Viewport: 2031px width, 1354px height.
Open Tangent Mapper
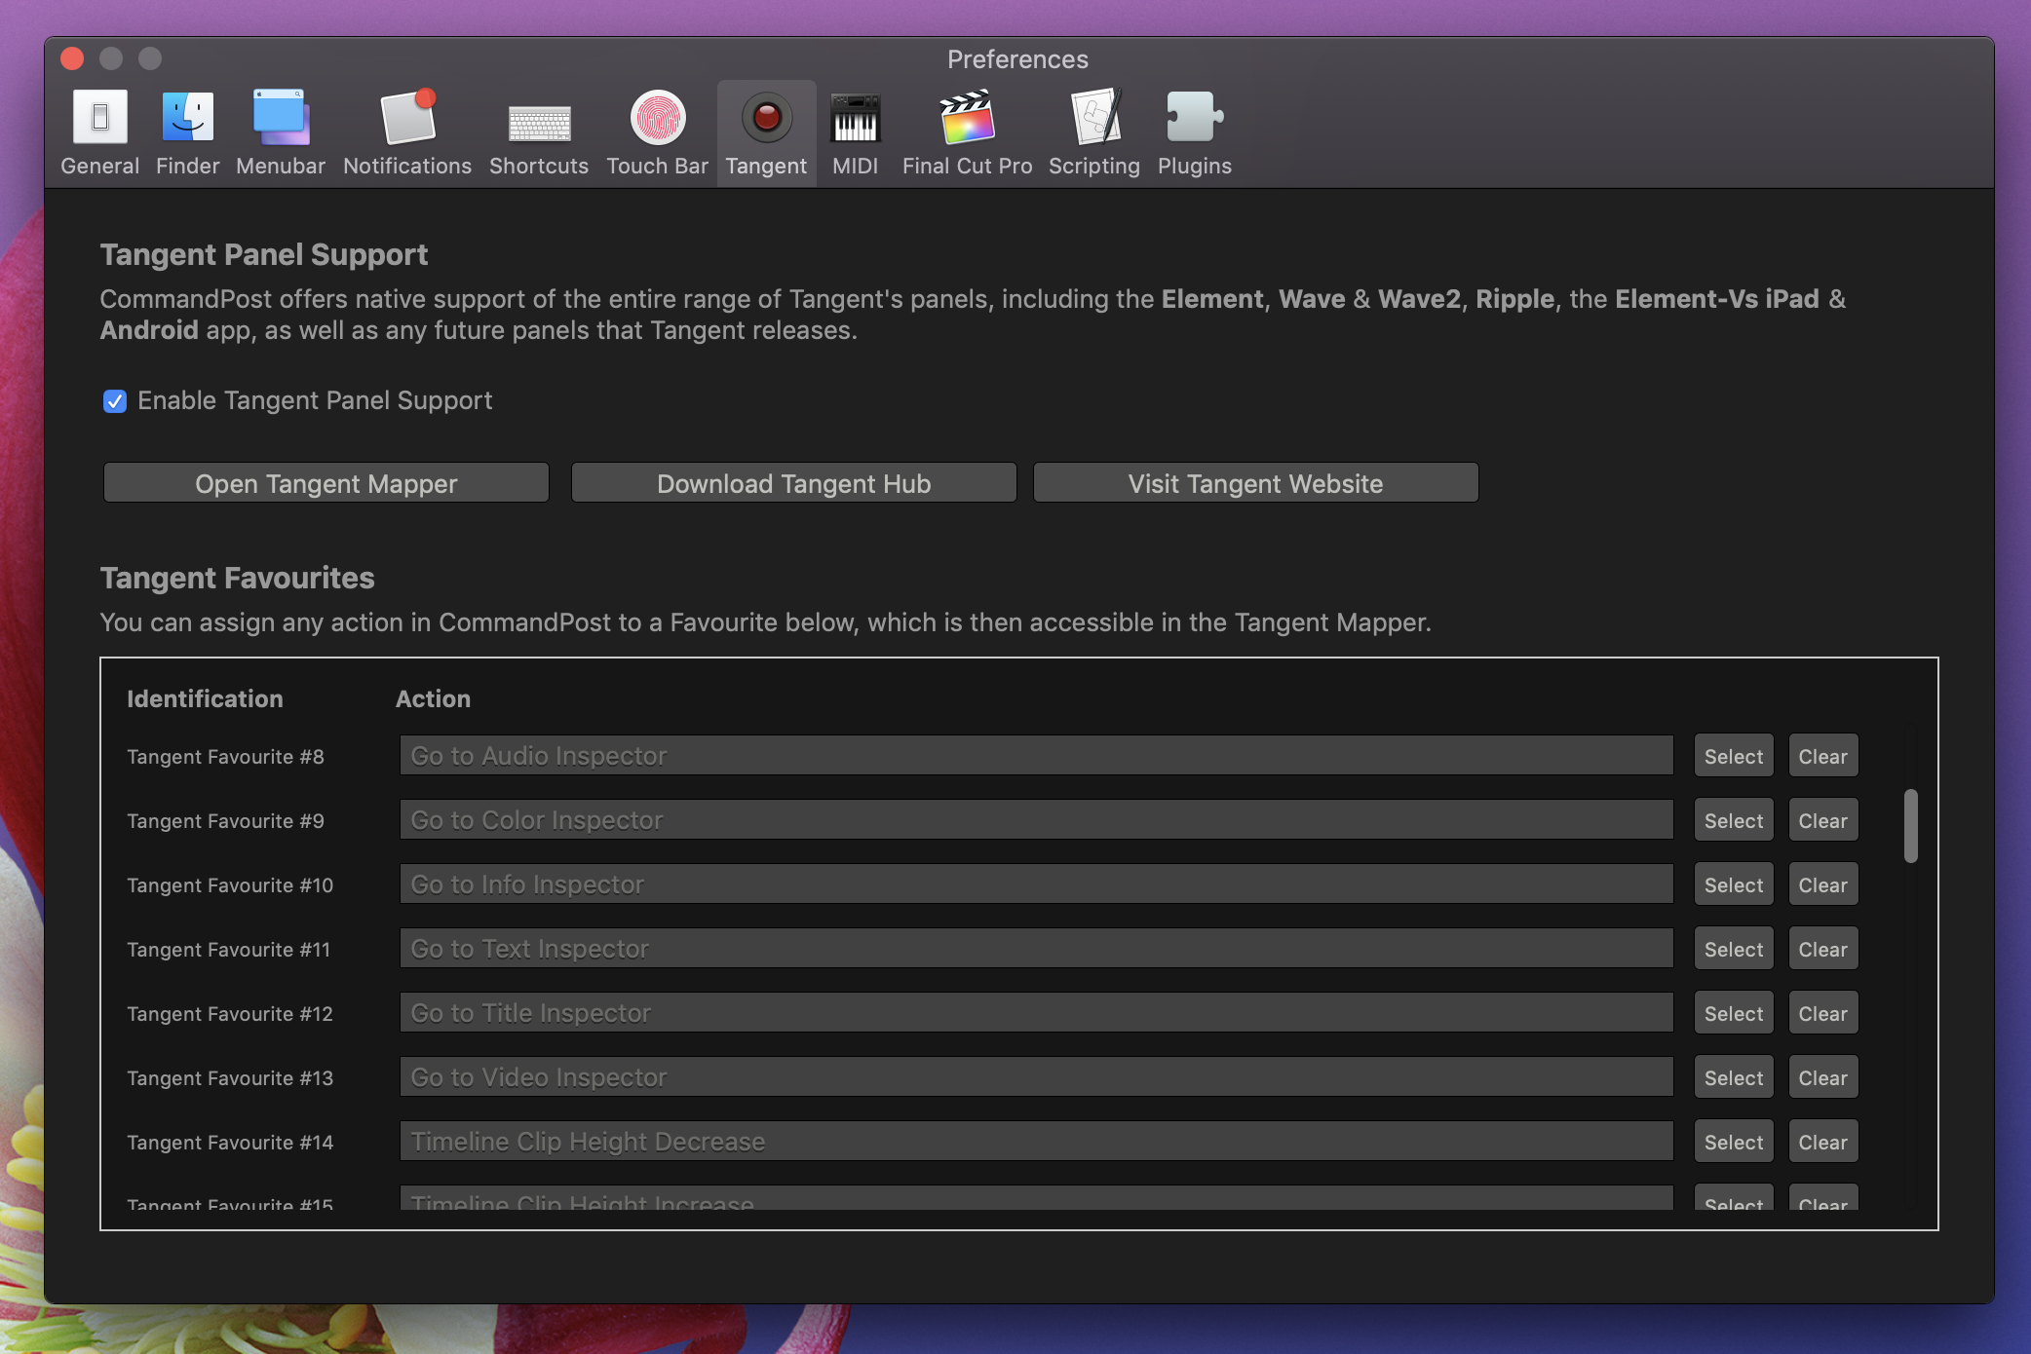(x=326, y=482)
